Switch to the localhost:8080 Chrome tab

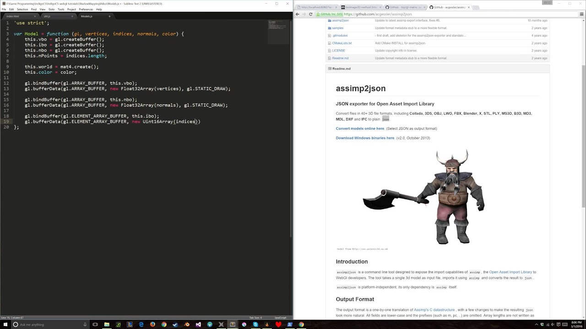click(x=317, y=7)
